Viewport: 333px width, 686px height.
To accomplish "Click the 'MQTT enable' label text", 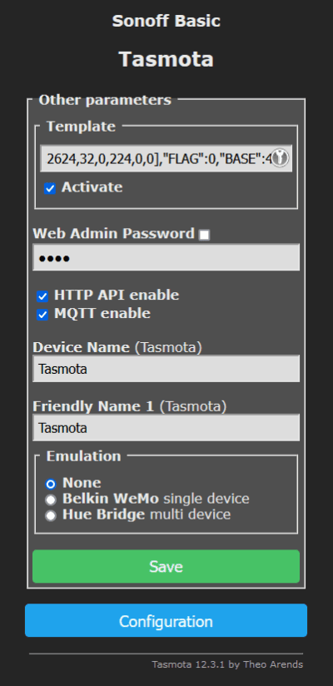I will click(102, 314).
